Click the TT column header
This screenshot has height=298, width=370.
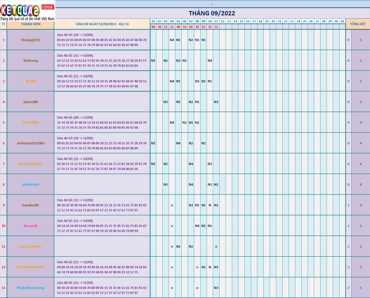4,24
